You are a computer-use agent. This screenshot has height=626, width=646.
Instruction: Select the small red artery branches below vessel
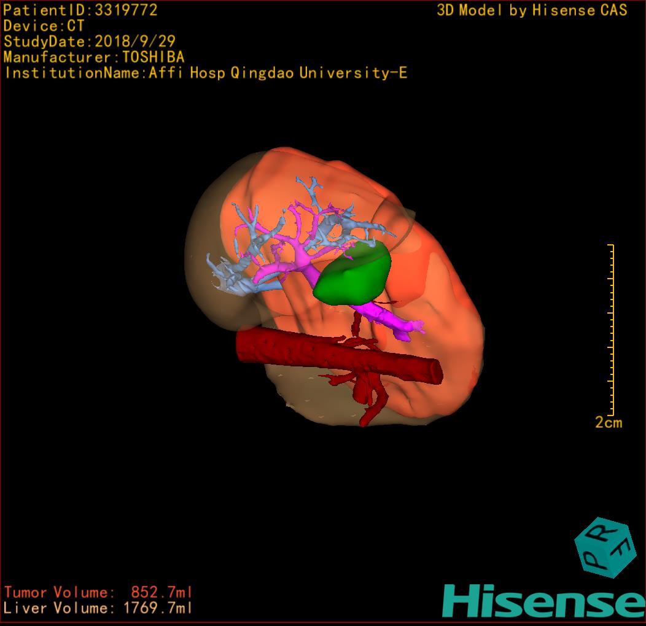(372, 399)
